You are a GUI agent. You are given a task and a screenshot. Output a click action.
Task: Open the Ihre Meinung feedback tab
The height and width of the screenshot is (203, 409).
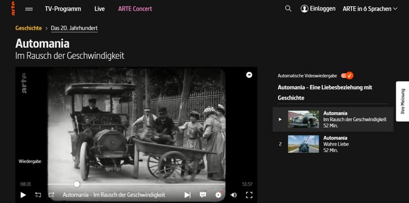(402, 101)
